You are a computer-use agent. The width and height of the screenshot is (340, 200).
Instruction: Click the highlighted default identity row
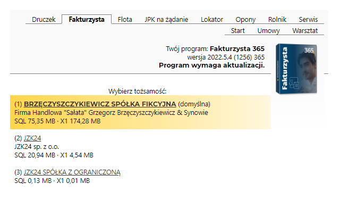pos(140,112)
